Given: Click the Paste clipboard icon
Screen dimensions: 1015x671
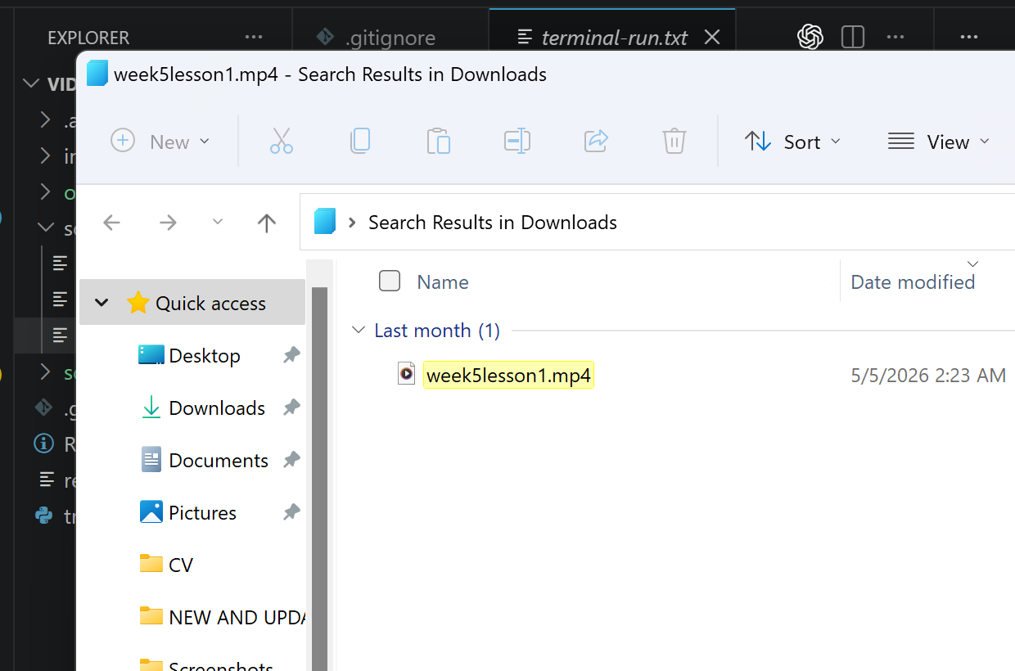Looking at the screenshot, I should [439, 142].
